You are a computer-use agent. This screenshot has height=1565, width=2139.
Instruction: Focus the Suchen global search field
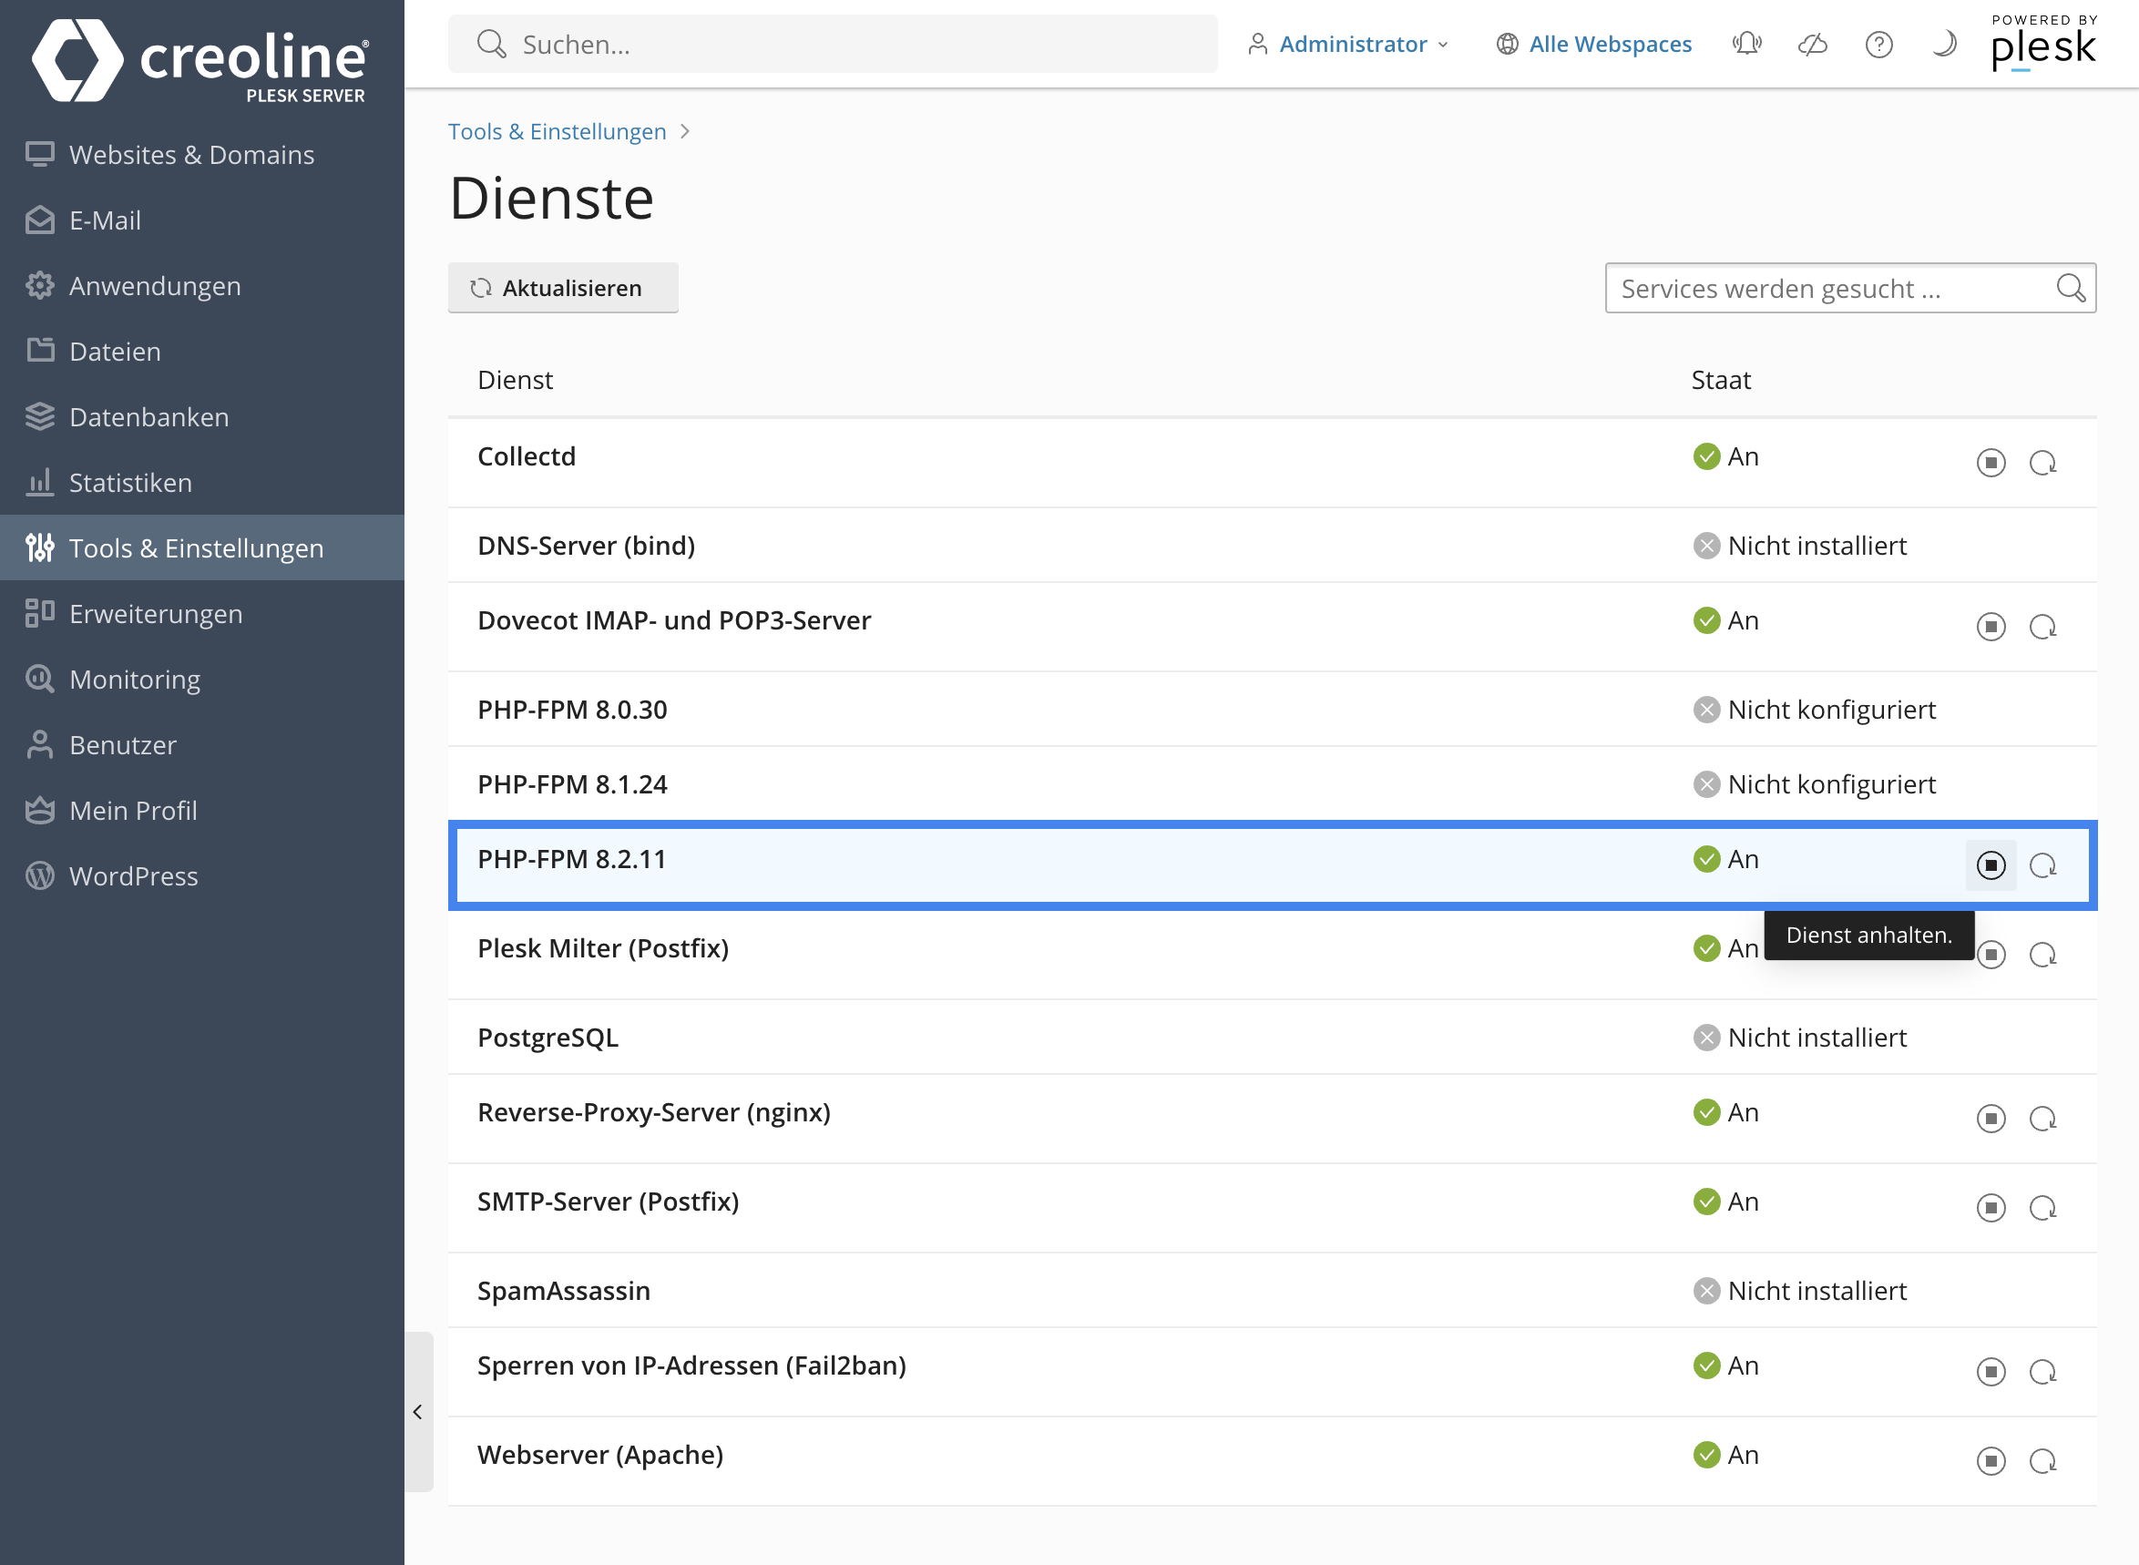click(x=833, y=44)
